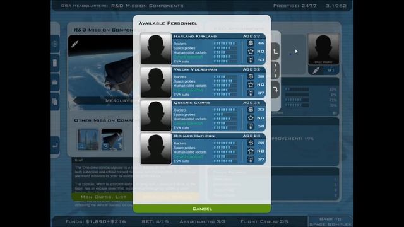This screenshot has width=404, height=227.
Task: Click the Valery Vidershpan name header
Action: click(195, 69)
